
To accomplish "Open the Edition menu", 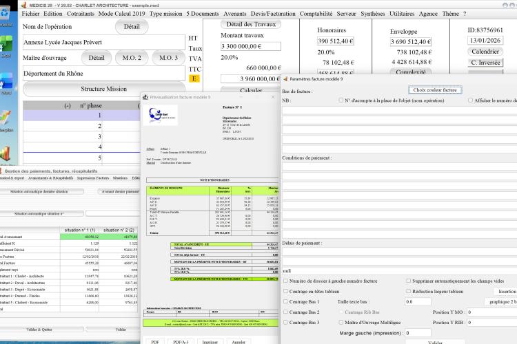I will click(x=53, y=14).
